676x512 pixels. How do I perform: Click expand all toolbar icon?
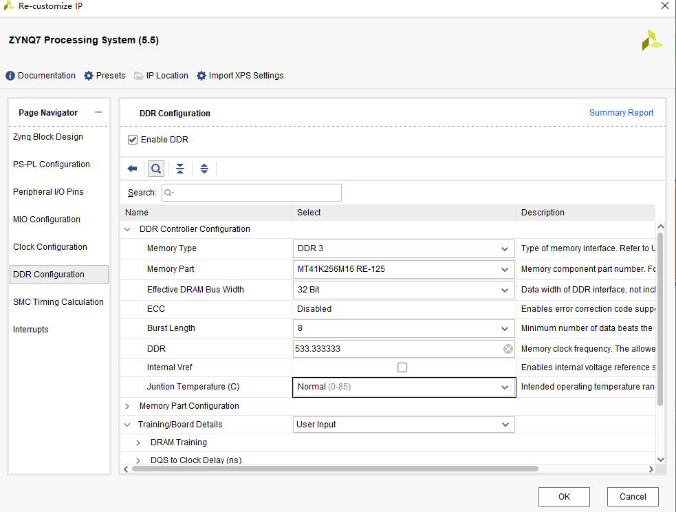click(x=204, y=169)
